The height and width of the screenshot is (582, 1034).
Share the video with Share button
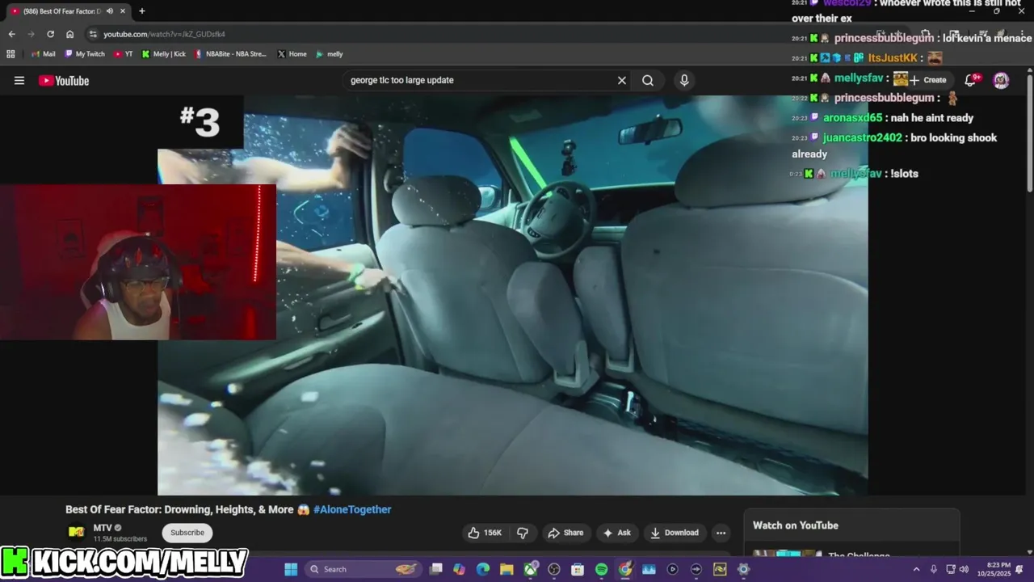pos(565,533)
